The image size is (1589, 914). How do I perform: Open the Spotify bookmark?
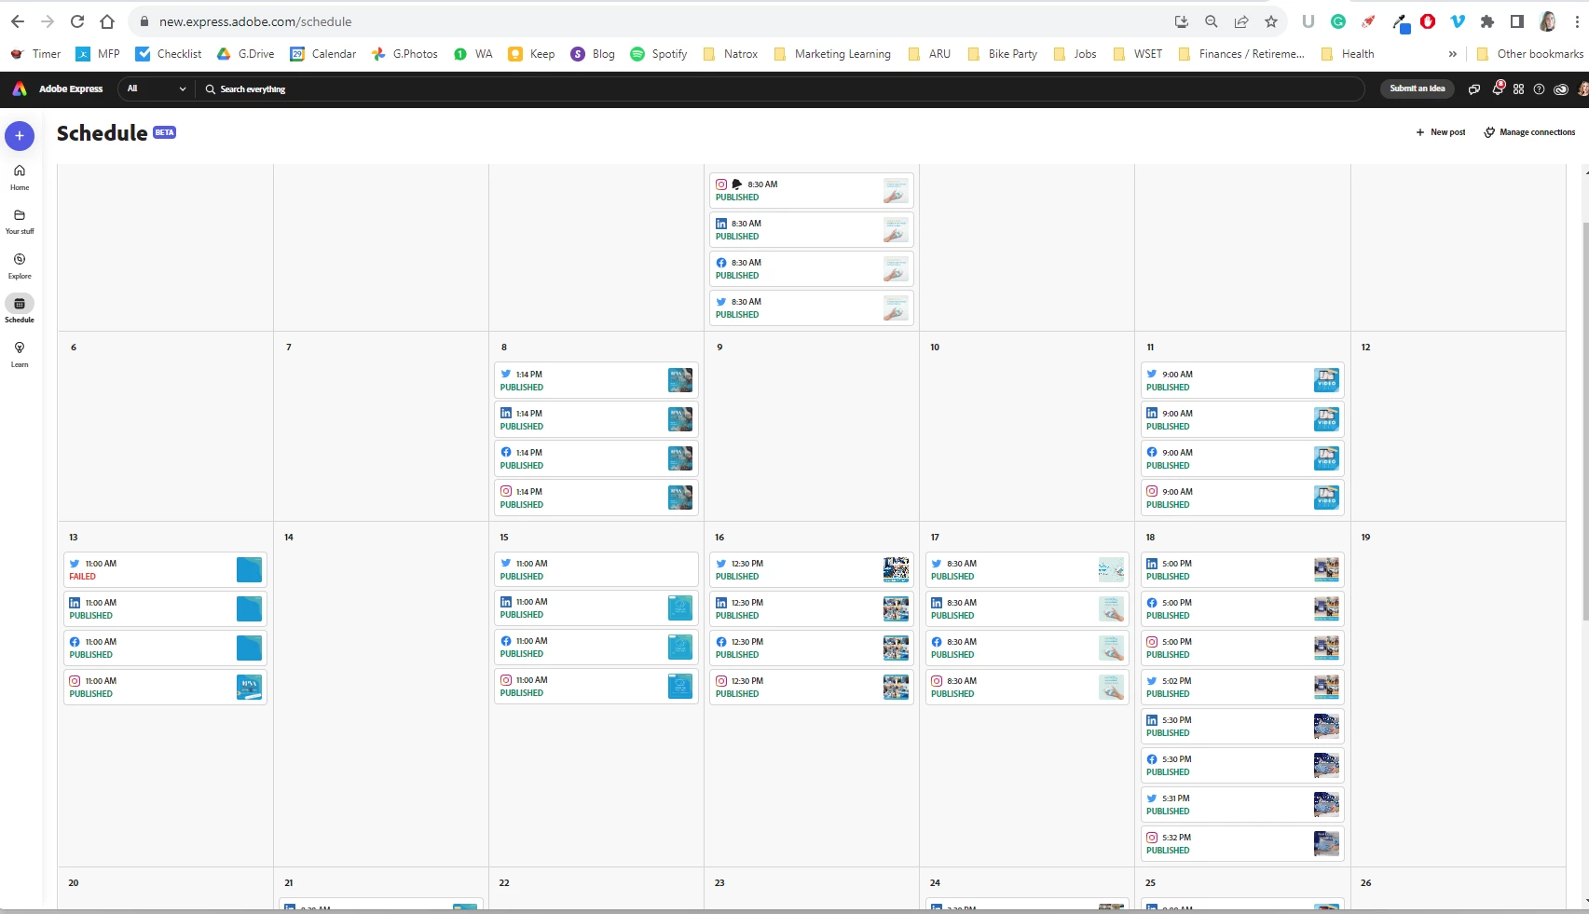[659, 54]
